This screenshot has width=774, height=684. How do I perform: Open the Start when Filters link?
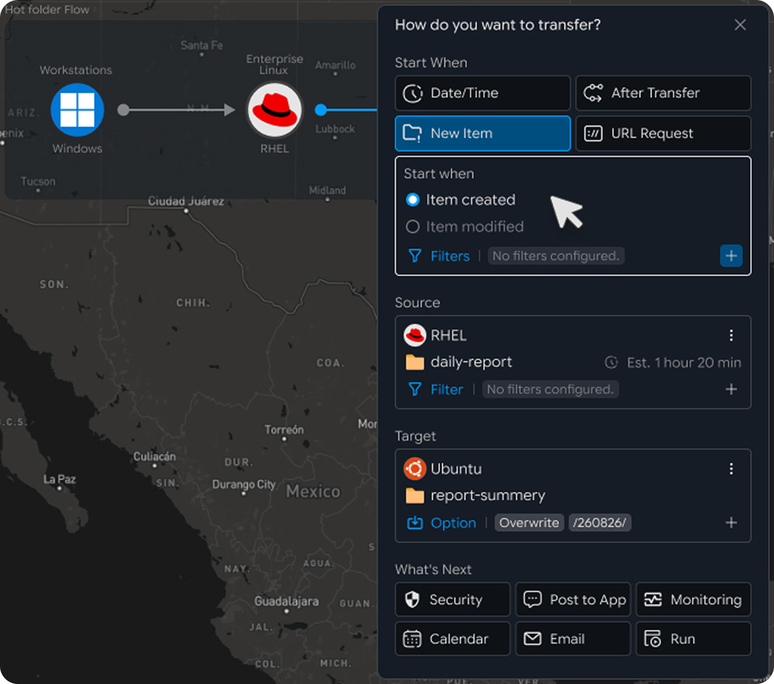pyautogui.click(x=450, y=256)
